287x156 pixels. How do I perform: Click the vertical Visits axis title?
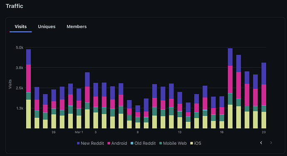(10, 84)
